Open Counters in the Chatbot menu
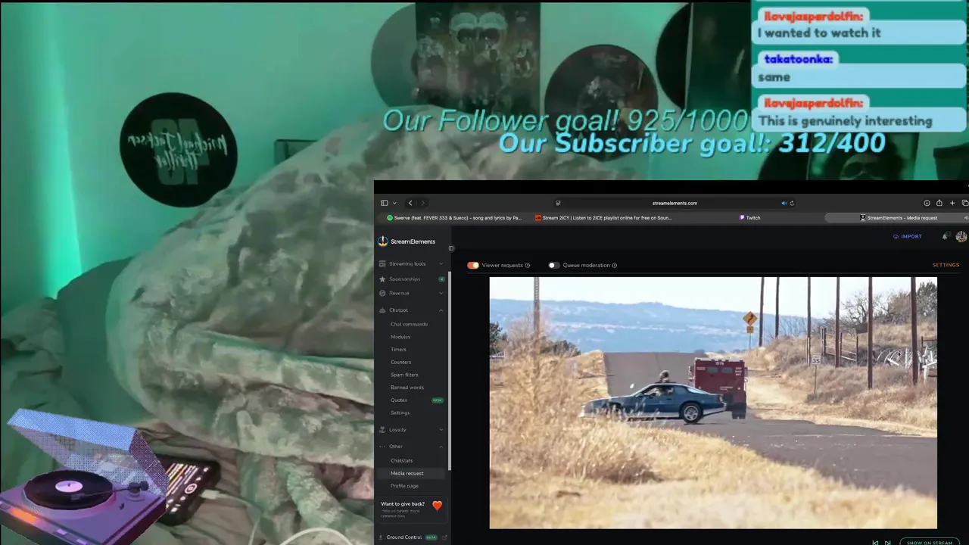 pyautogui.click(x=401, y=362)
